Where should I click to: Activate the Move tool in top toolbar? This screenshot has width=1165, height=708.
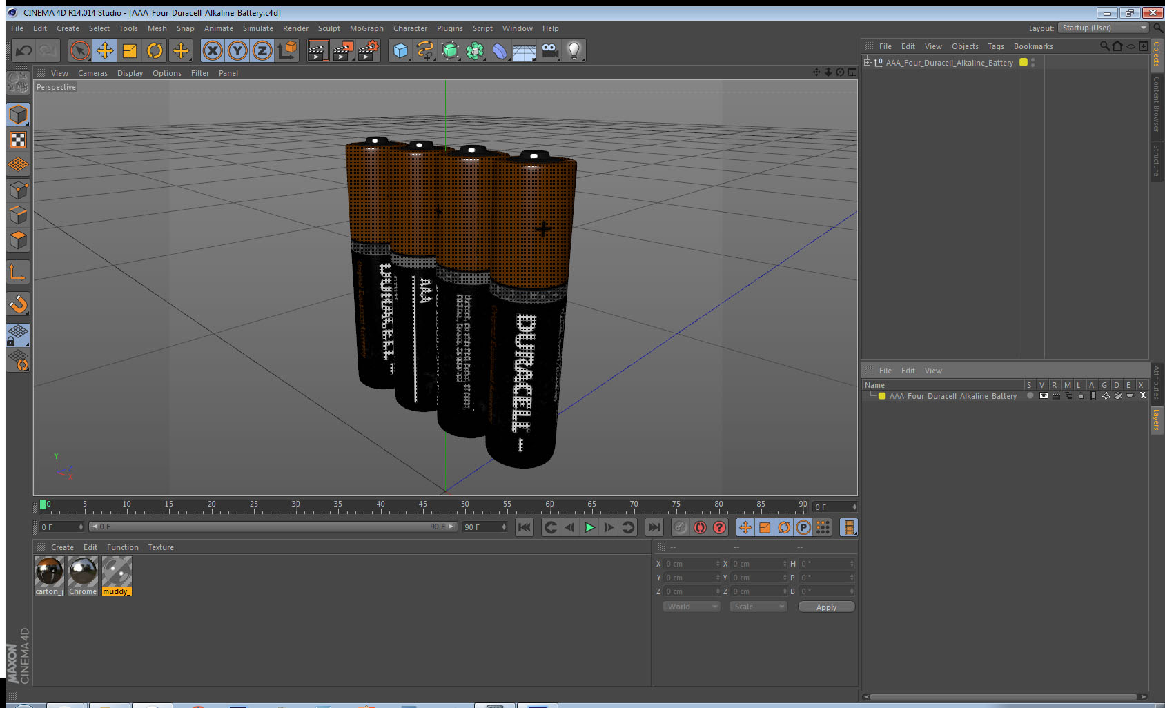105,50
